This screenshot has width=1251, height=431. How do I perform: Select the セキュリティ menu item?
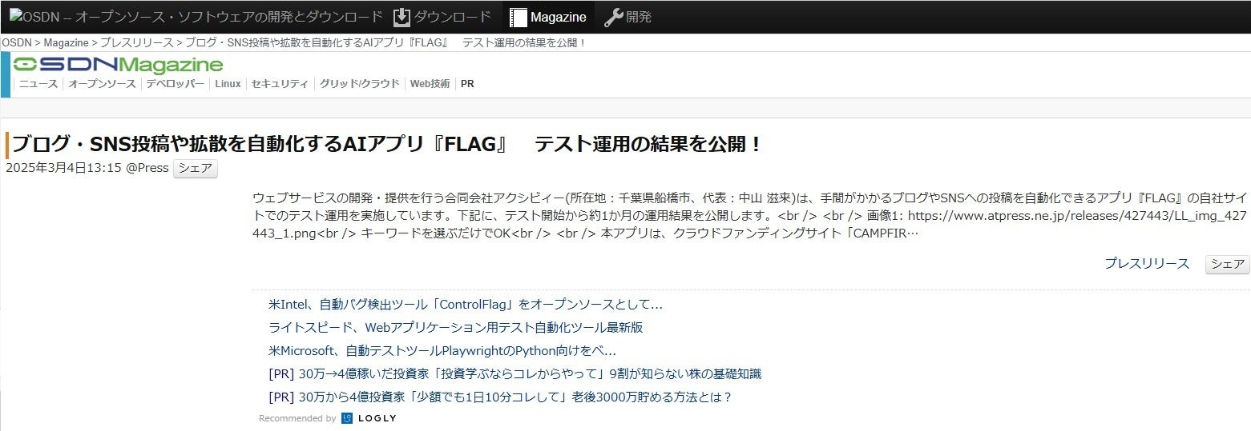click(x=280, y=84)
